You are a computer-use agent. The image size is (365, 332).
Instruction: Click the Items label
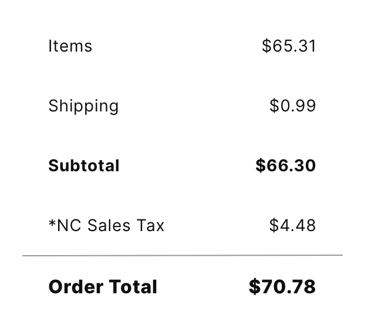tap(70, 46)
